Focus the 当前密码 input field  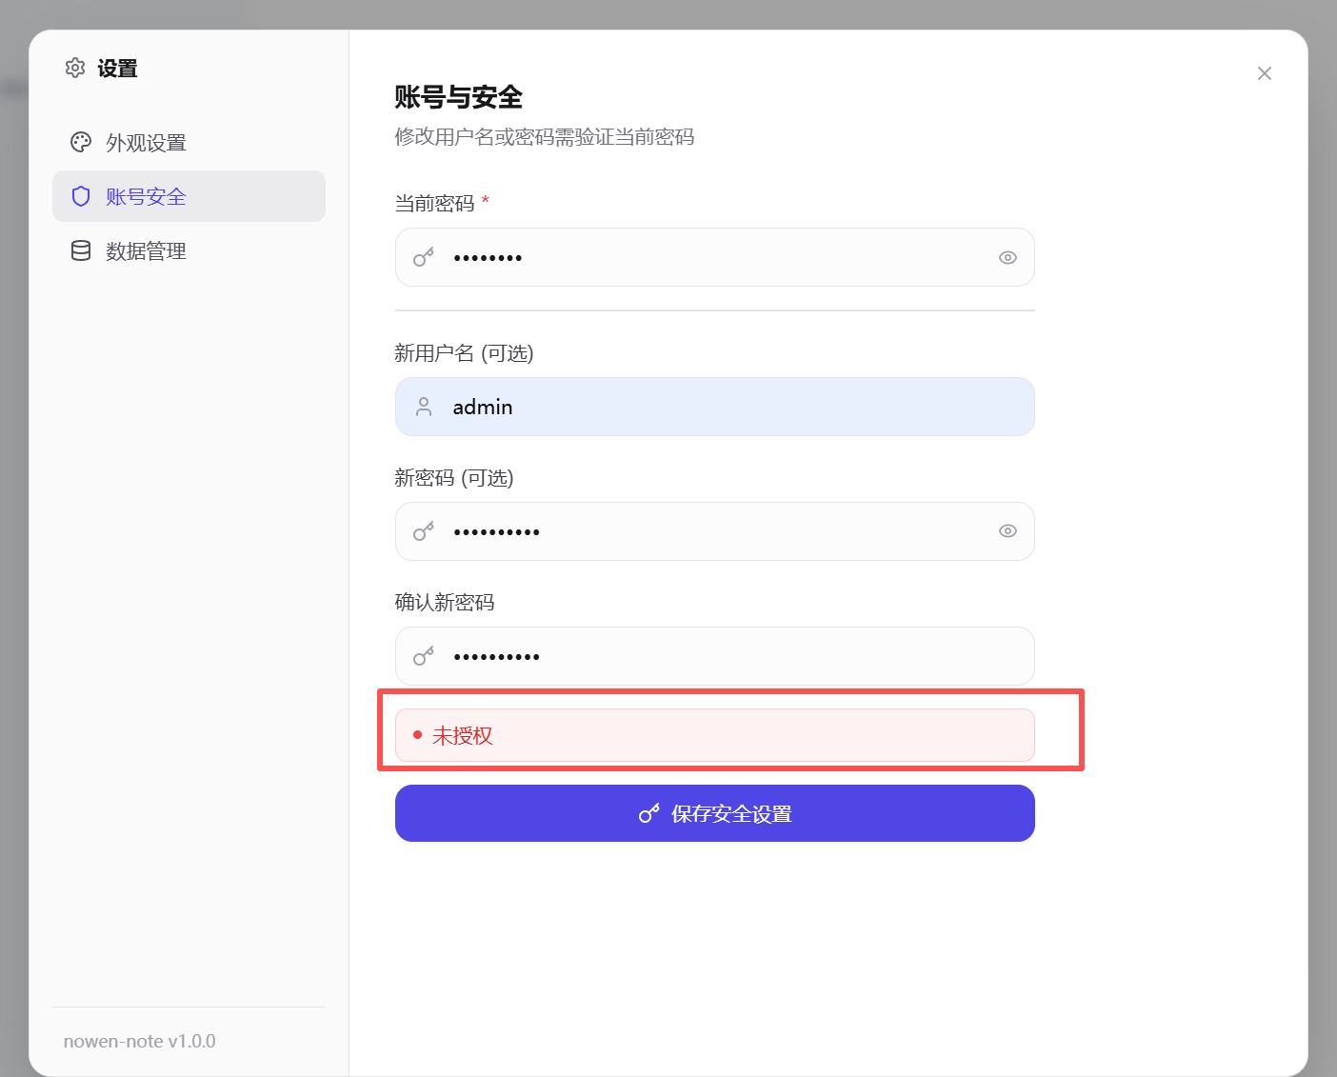pyautogui.click(x=714, y=257)
